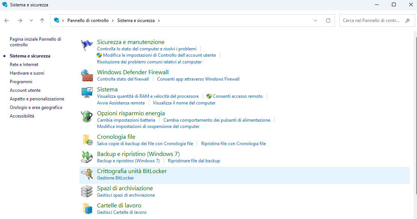
Task: Open Opzioni risparmio energia heading
Action: tap(131, 113)
